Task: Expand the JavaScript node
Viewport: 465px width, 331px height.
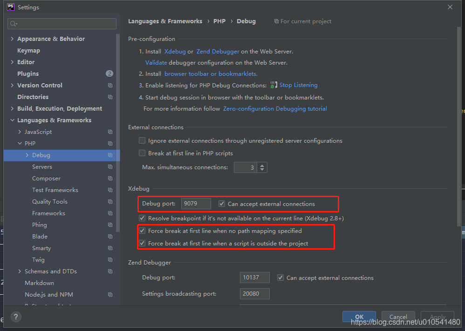Action: (20, 132)
